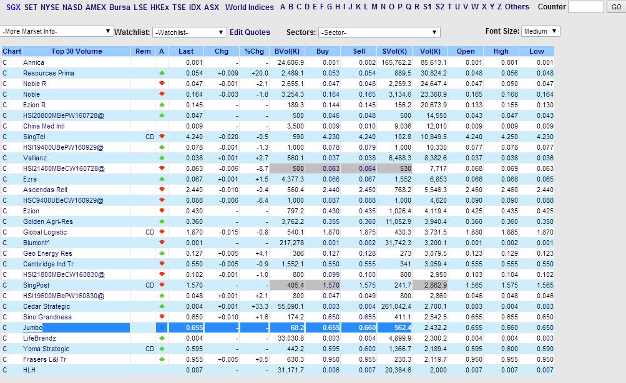Click the CD remark next to SingPost
The image size is (626, 383).
click(x=150, y=285)
